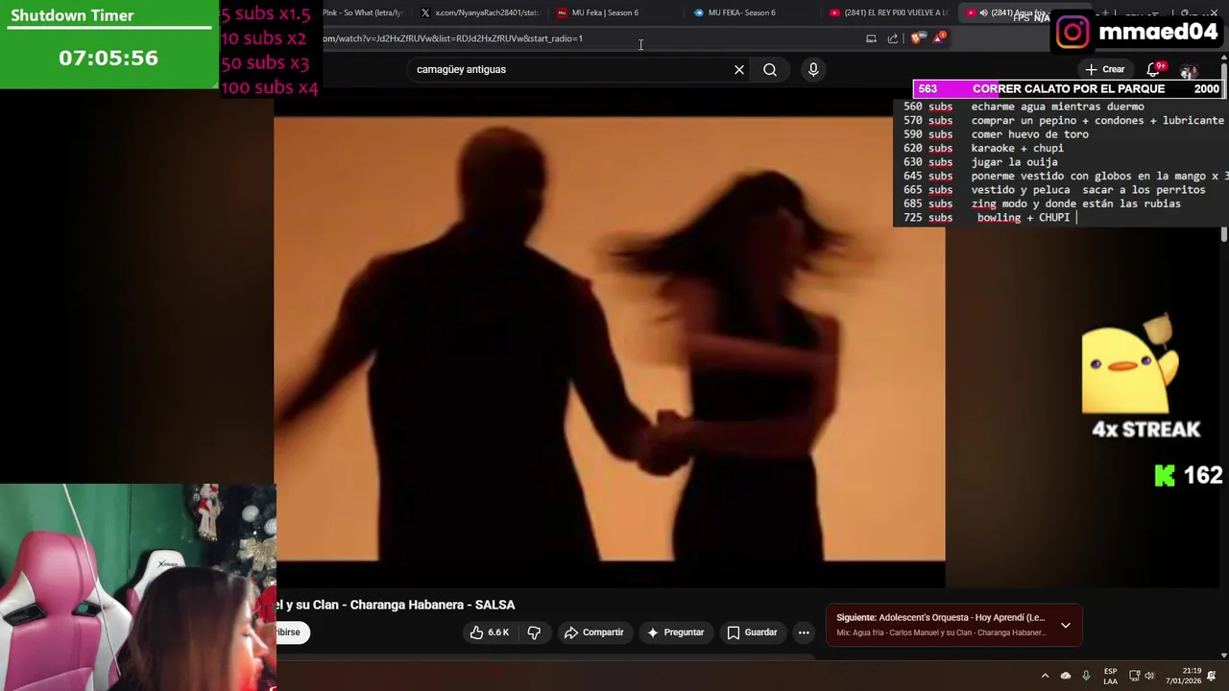Focus the search field reading camagüey antiguas
This screenshot has width=1229, height=691.
571,69
